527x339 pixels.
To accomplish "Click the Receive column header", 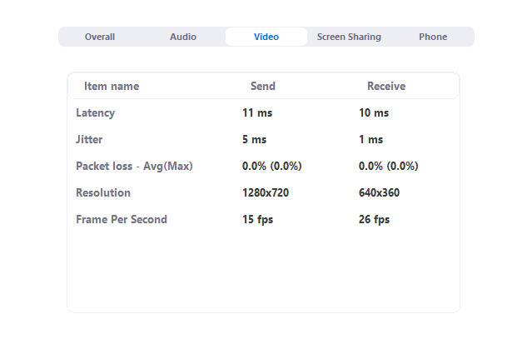I will (x=386, y=86).
